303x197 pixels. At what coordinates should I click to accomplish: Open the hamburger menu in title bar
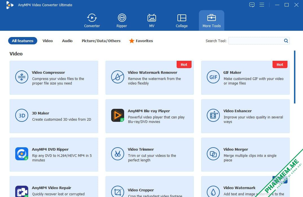(x=262, y=5)
